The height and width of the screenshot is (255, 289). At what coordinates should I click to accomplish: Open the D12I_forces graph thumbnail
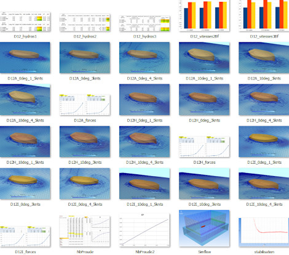[25, 237]
